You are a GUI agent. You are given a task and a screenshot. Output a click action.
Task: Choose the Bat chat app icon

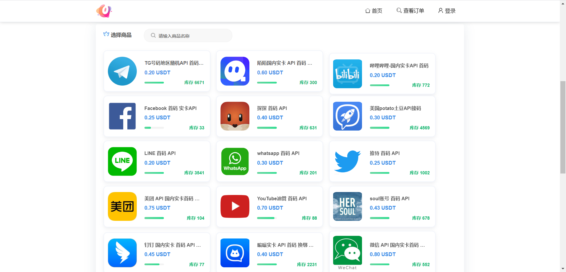coord(235,253)
